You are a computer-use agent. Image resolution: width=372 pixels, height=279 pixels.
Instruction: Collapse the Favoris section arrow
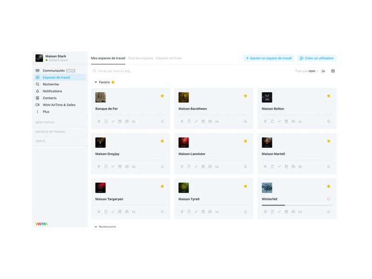(96, 82)
